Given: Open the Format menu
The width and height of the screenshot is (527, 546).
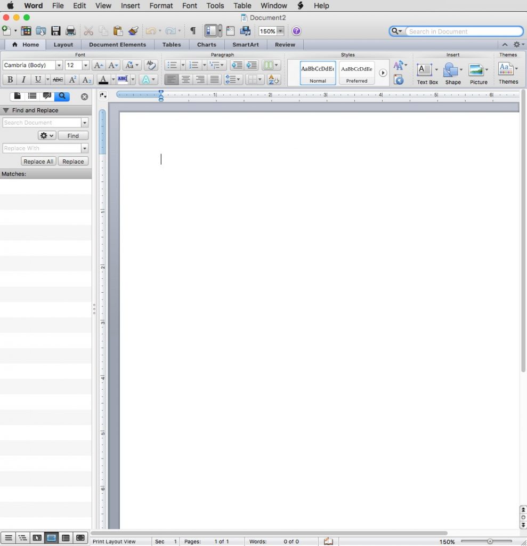Looking at the screenshot, I should pyautogui.click(x=161, y=5).
